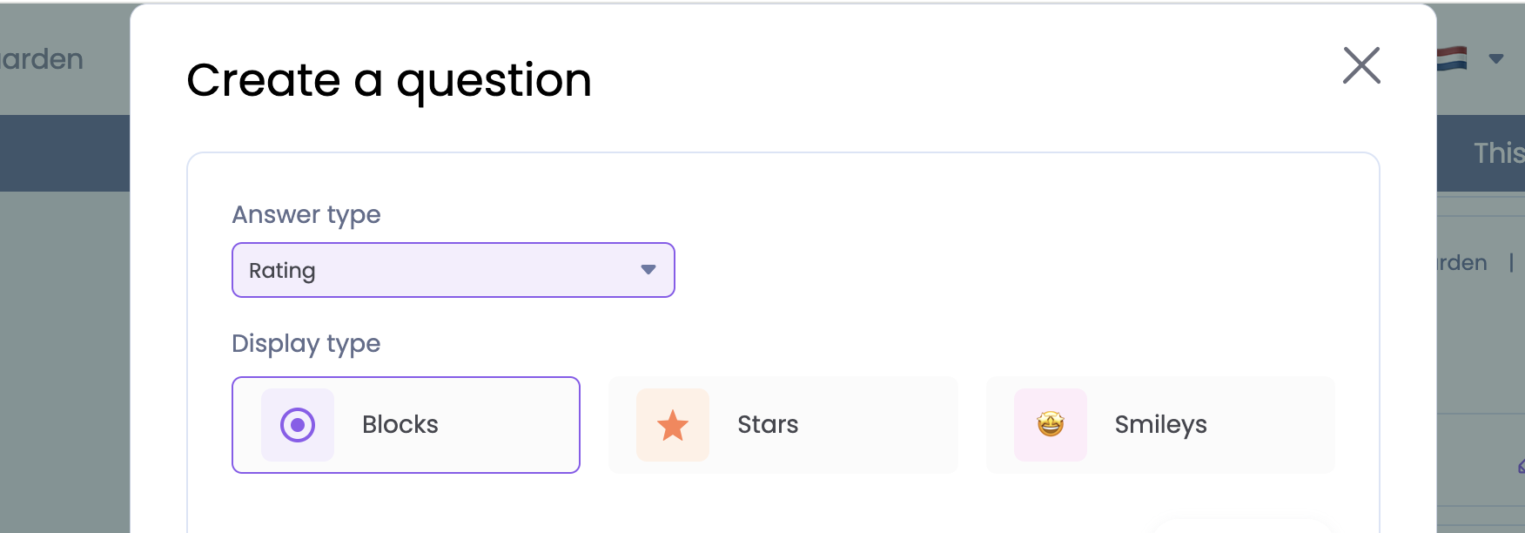Image resolution: width=1525 pixels, height=533 pixels.
Task: Click the caret arrow in Rating field
Action: 648,270
